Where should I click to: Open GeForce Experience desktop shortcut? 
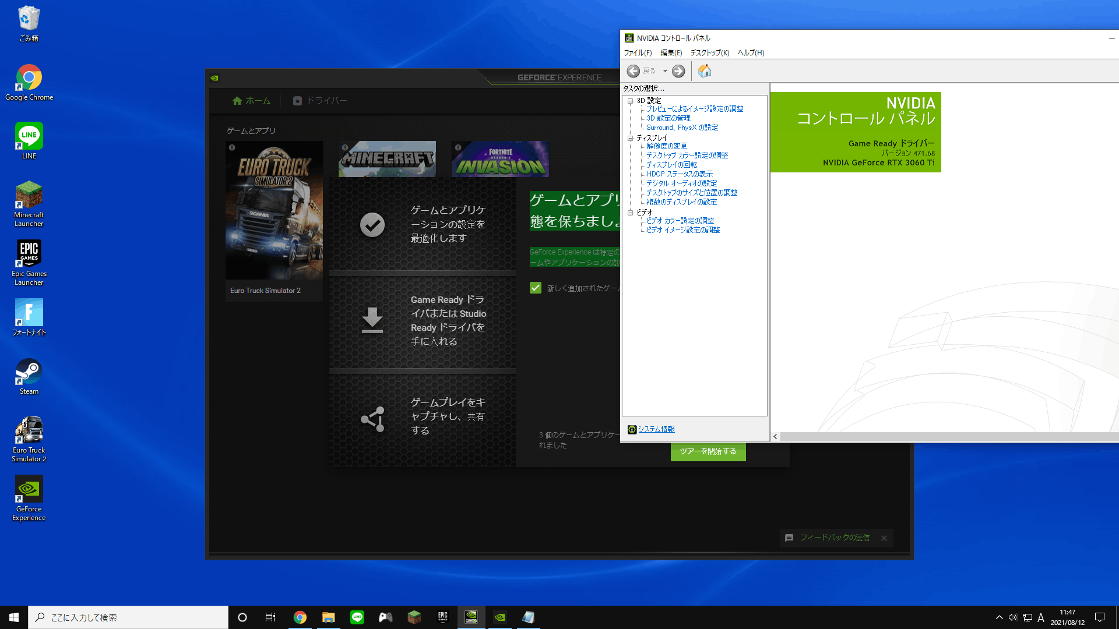pos(29,498)
